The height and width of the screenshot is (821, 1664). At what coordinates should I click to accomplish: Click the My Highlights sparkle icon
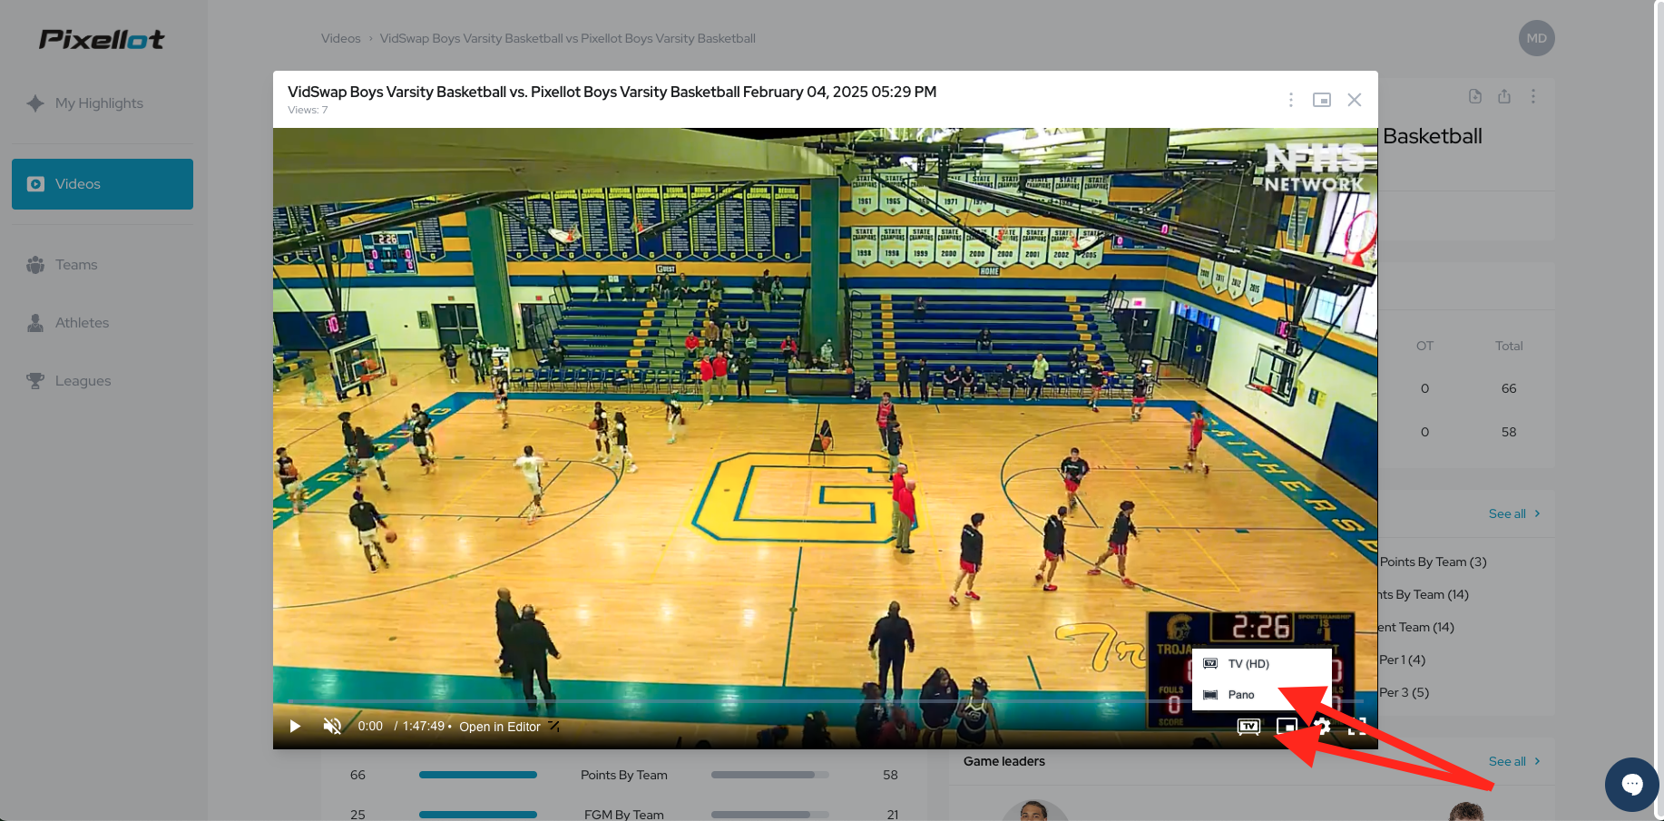click(35, 103)
